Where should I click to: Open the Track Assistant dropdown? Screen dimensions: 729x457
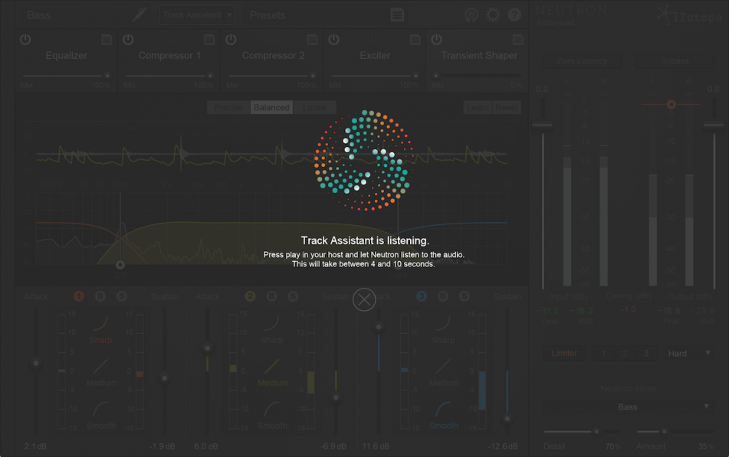pos(197,14)
